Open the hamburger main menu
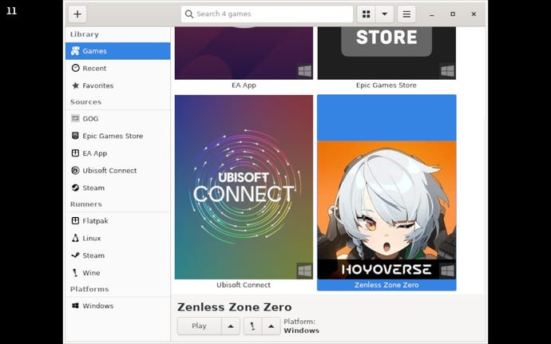 406,14
